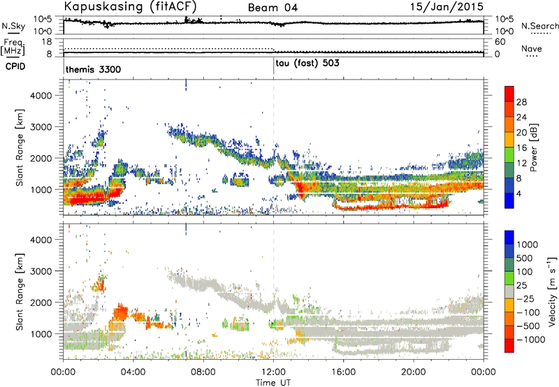This screenshot has width=559, height=387.
Task: Click the '-1000' Velocity colorbar tick
Action: pyautogui.click(x=531, y=339)
